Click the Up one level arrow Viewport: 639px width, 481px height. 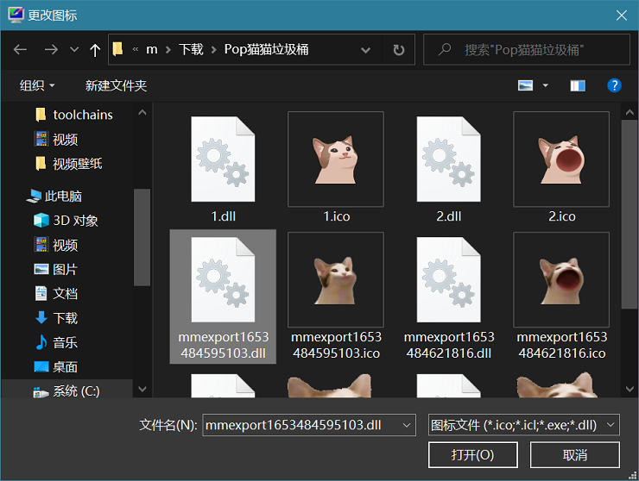point(95,50)
